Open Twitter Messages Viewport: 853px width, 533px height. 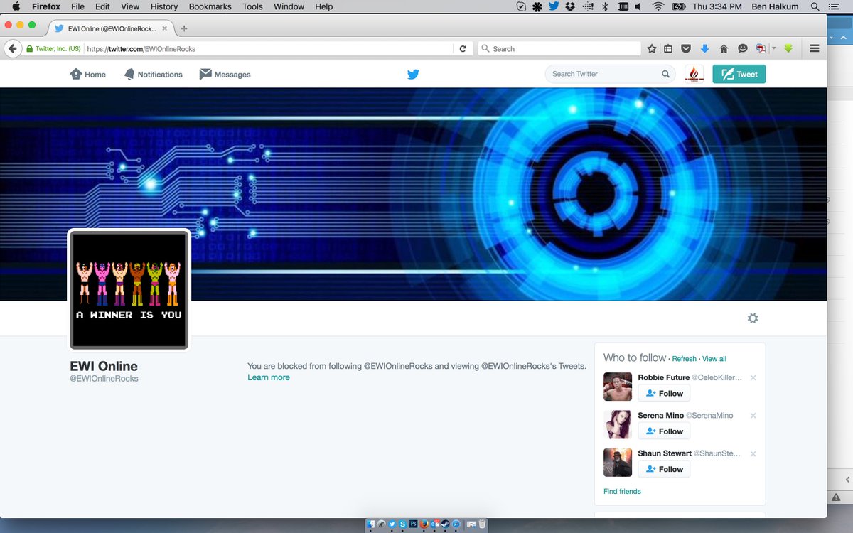coord(225,74)
